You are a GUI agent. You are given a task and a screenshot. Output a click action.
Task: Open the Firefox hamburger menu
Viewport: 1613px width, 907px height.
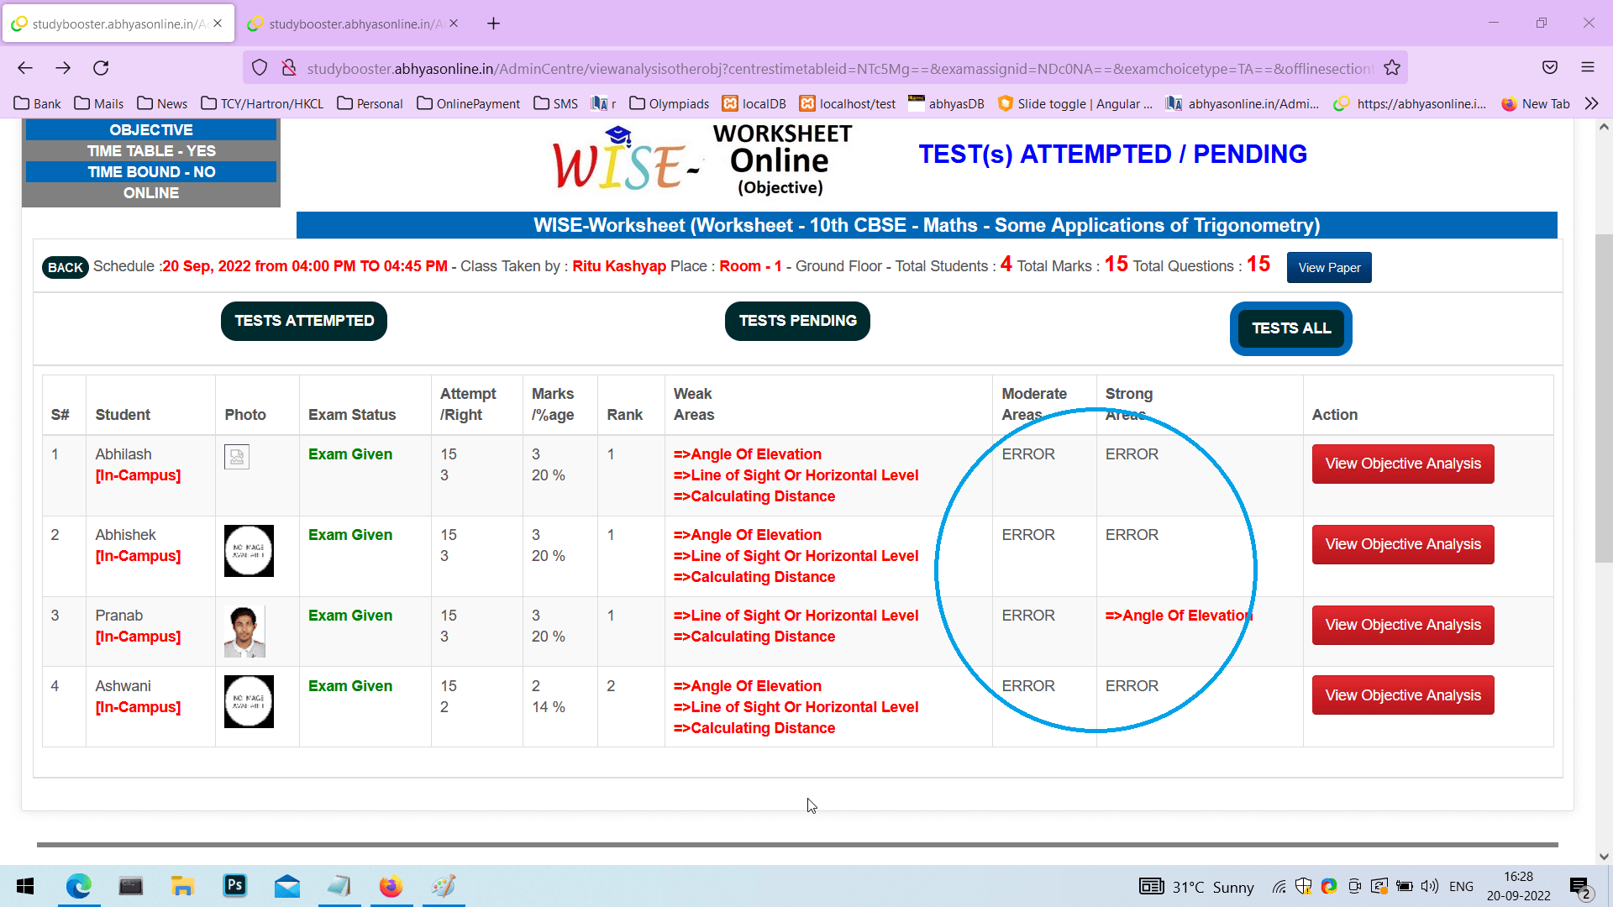[1587, 68]
